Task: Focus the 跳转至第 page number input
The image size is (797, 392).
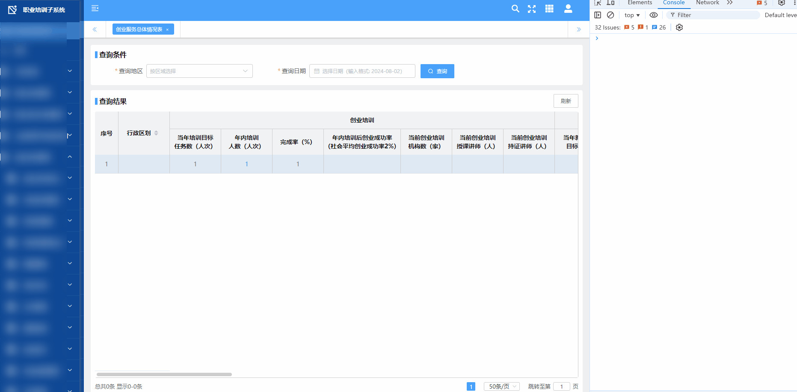Action: pyautogui.click(x=562, y=386)
